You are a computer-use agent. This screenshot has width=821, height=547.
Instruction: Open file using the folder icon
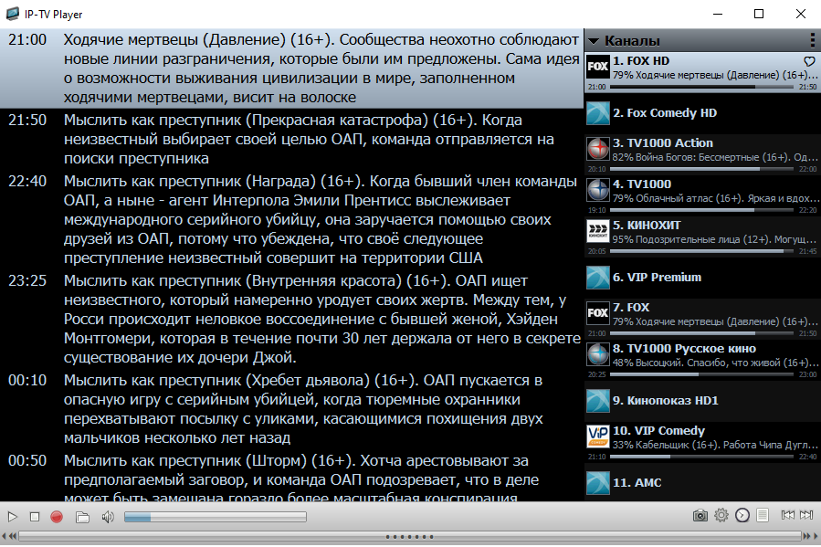(82, 517)
